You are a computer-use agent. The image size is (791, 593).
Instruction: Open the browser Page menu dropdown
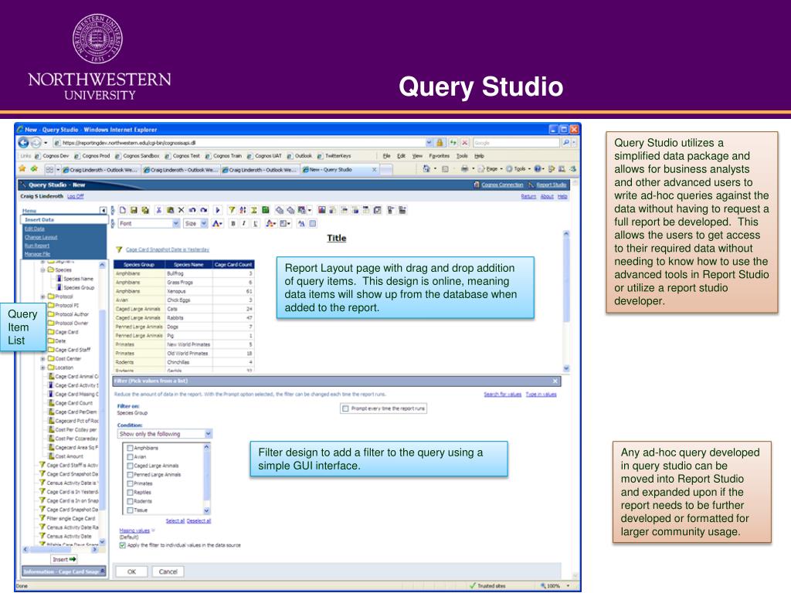coord(491,169)
